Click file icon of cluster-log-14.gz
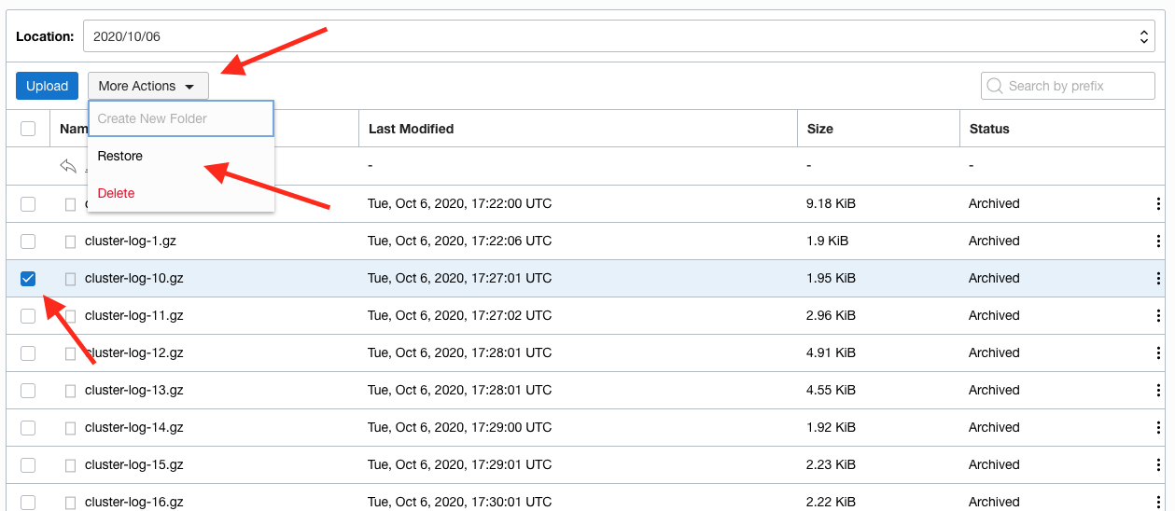The height and width of the screenshot is (511, 1175). tap(70, 428)
